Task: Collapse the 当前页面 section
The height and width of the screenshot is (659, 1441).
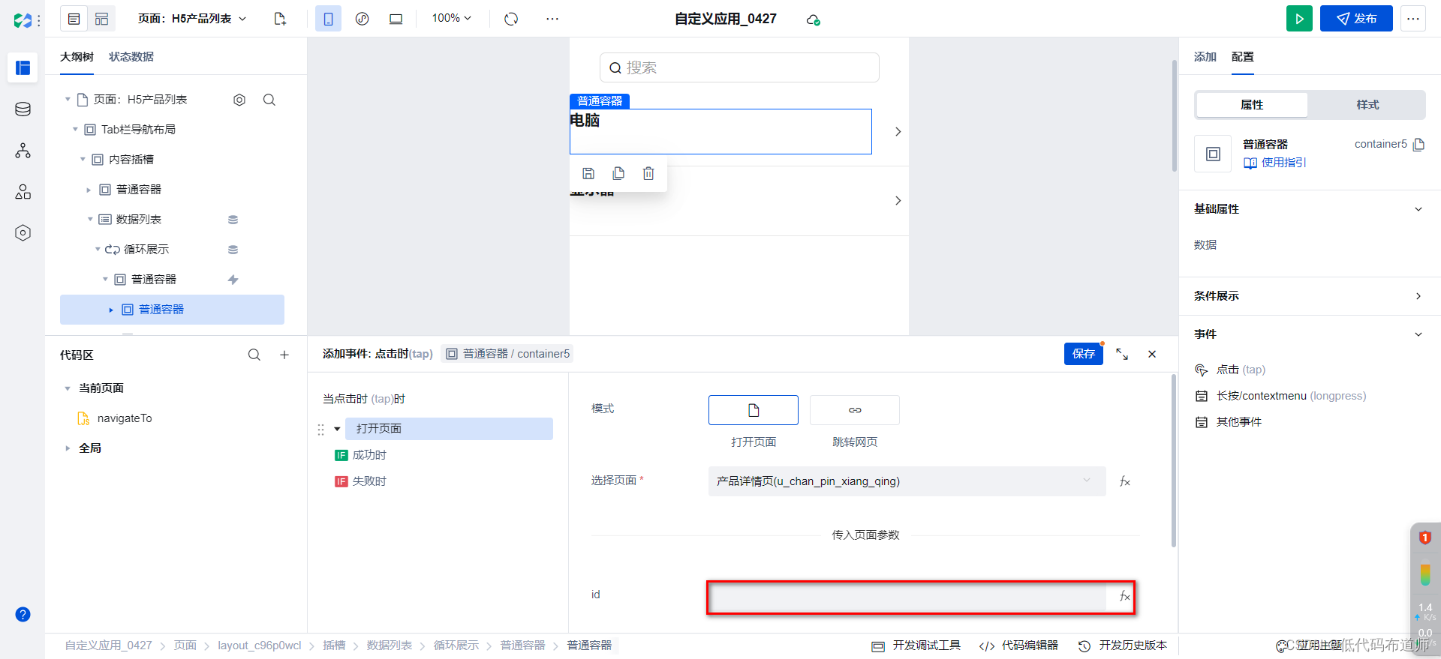Action: (68, 388)
